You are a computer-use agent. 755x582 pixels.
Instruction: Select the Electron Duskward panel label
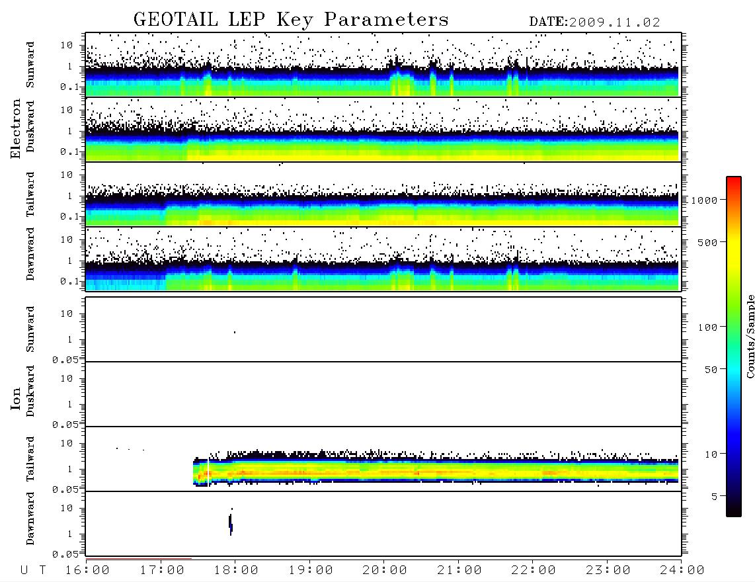(x=30, y=126)
